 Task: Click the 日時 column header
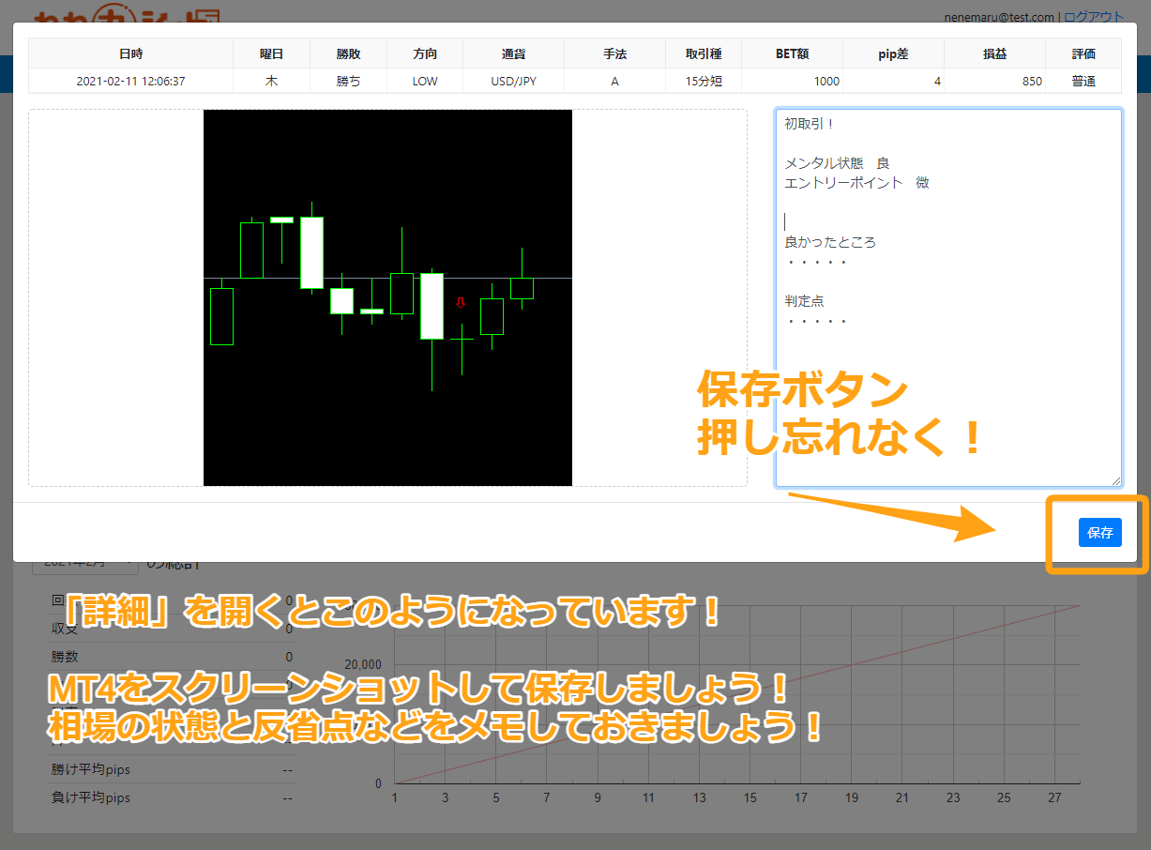(131, 53)
